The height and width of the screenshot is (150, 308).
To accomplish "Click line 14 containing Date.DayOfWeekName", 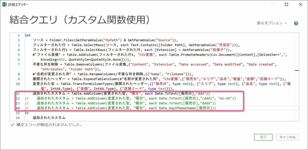I will click(120, 108).
